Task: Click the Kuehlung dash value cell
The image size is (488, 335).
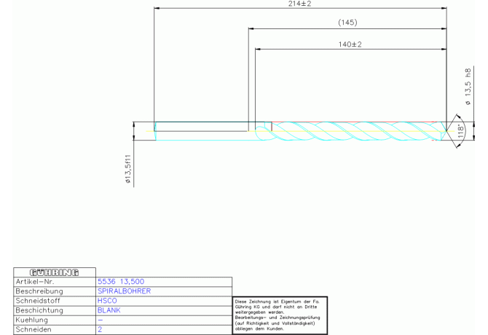Action: (x=101, y=319)
